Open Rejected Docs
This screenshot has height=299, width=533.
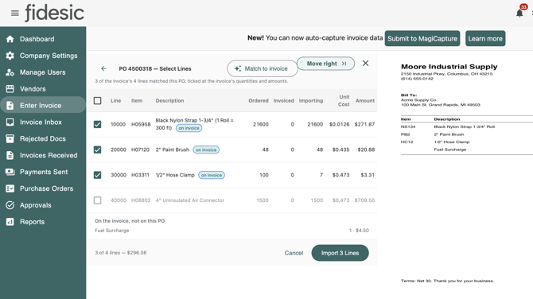[x=43, y=138]
